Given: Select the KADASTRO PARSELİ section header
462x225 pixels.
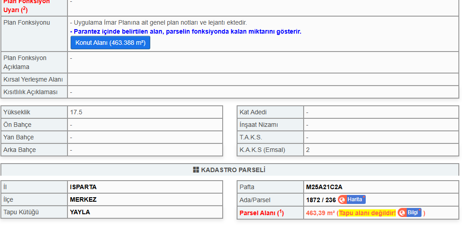Looking at the screenshot, I should click(230, 170).
